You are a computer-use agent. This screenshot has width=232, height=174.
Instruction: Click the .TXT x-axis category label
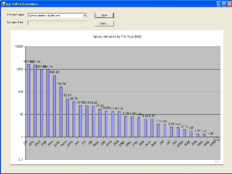[x=174, y=143]
